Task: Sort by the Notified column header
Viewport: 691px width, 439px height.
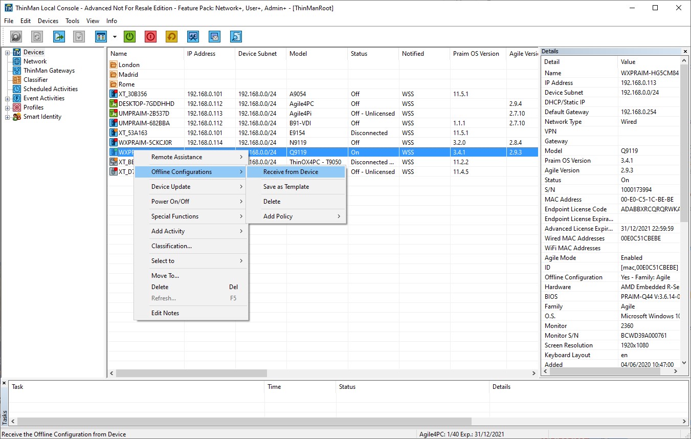Action: 425,54
